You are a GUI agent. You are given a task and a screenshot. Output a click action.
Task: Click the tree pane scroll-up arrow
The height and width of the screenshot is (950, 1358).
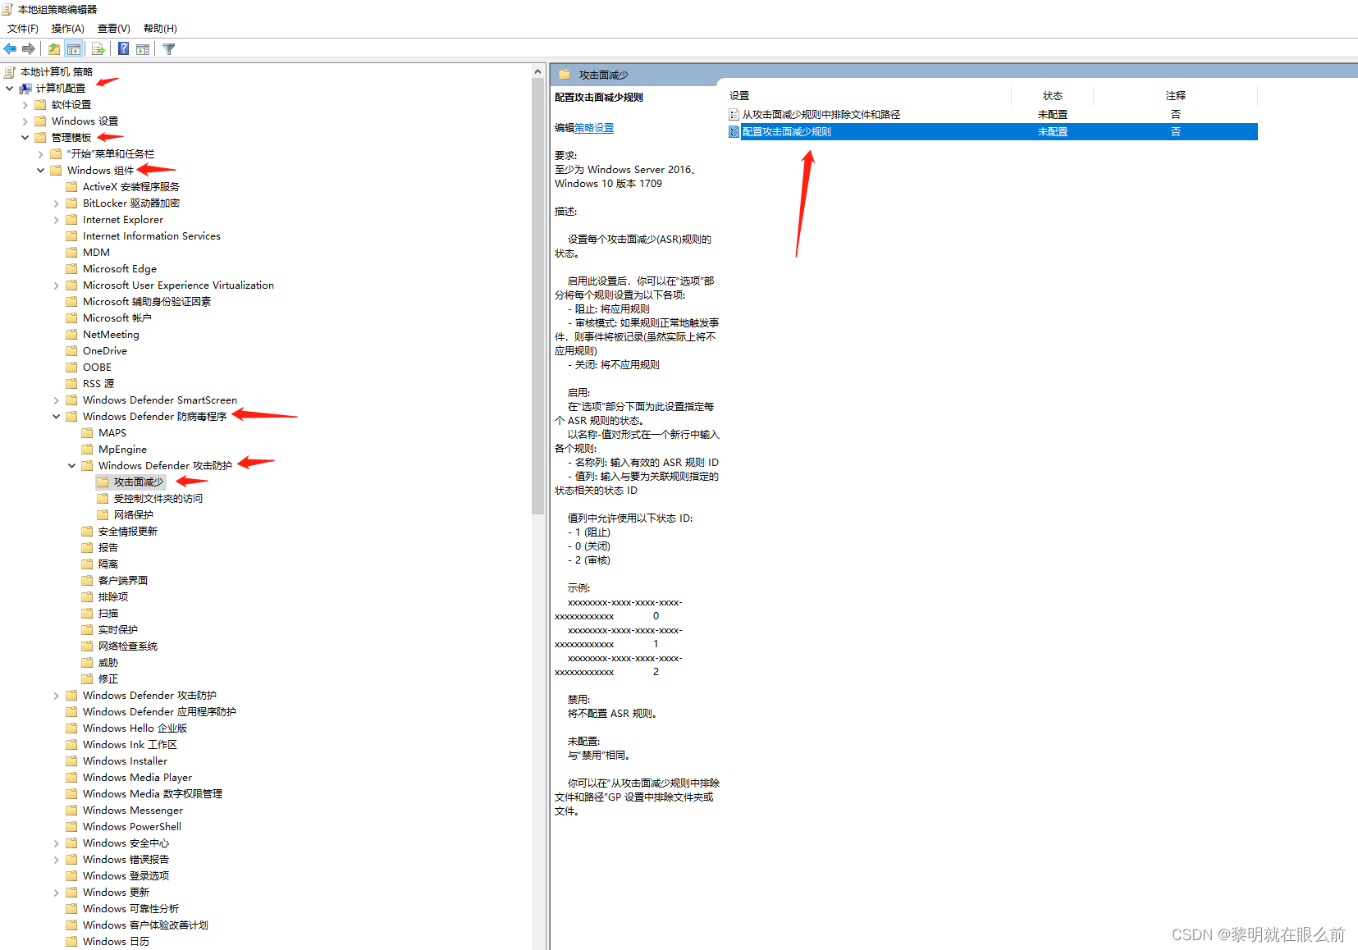point(538,72)
